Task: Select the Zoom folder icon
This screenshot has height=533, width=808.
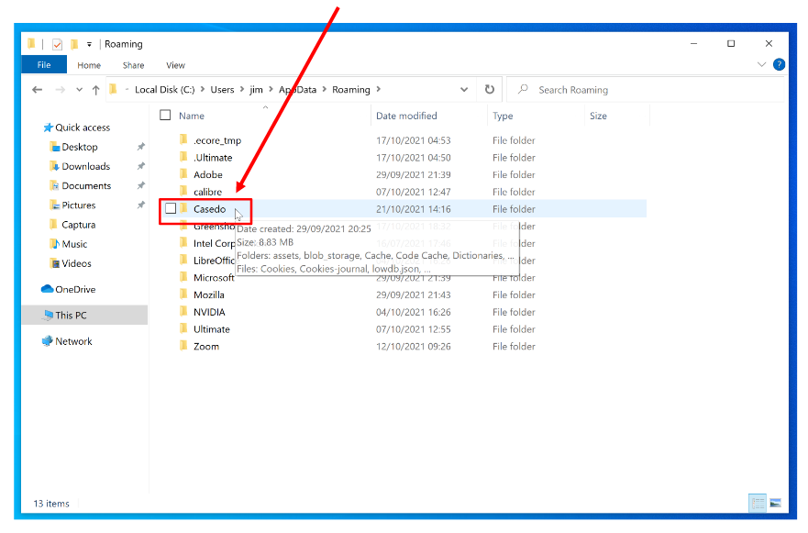Action: click(x=183, y=345)
